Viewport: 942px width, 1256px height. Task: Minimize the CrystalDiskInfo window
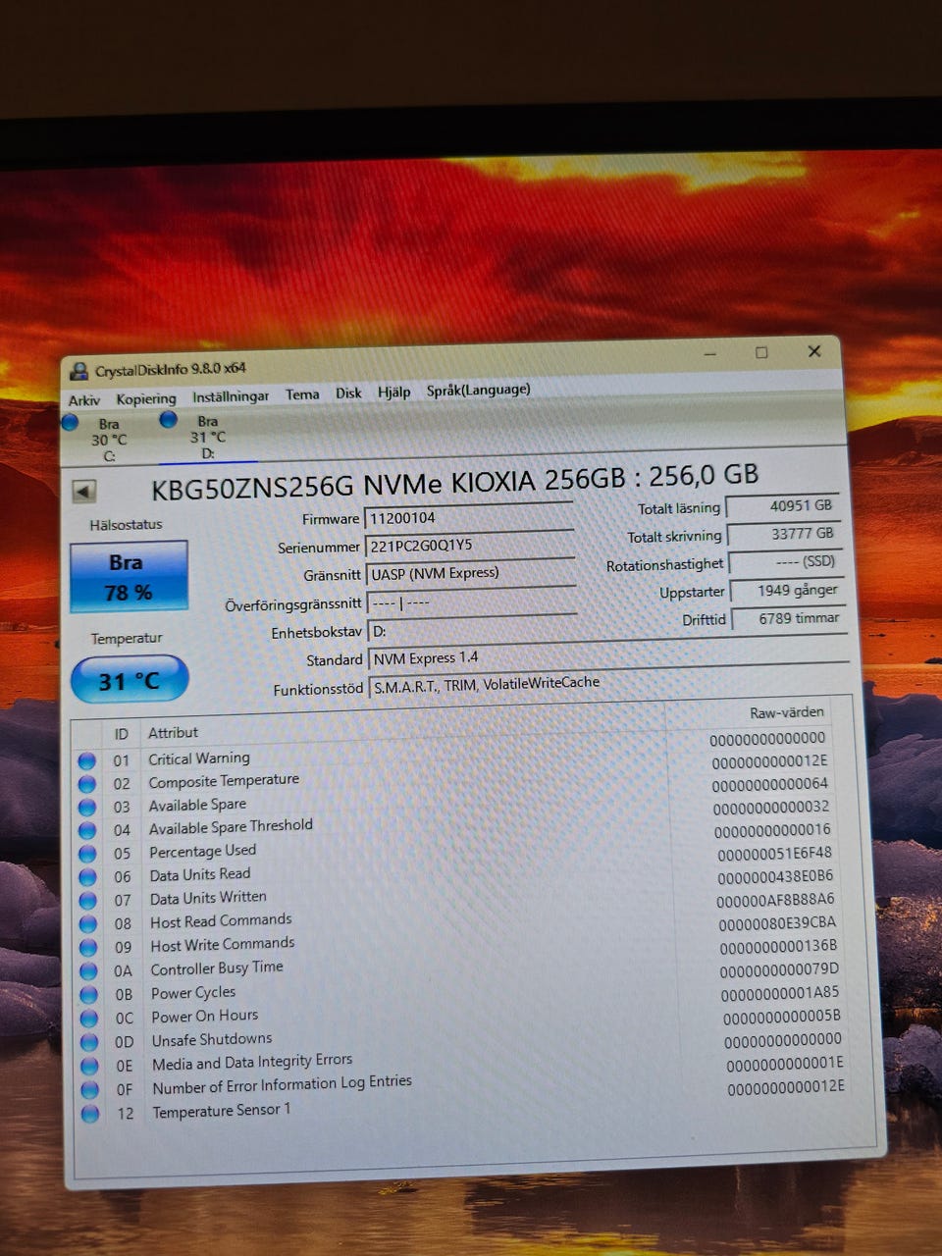tap(710, 354)
